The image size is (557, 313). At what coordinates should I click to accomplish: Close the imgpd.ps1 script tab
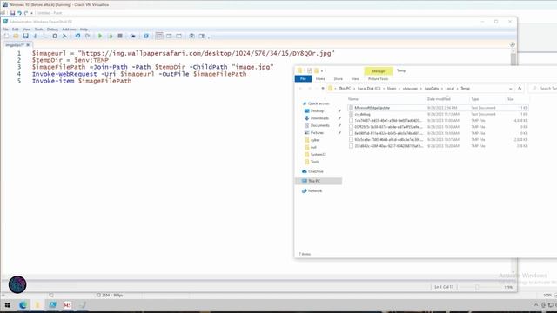point(28,45)
